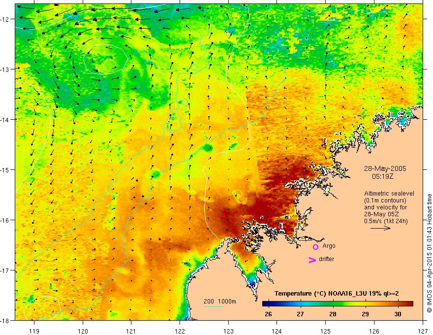Click colorbar tick label 30

398,314
